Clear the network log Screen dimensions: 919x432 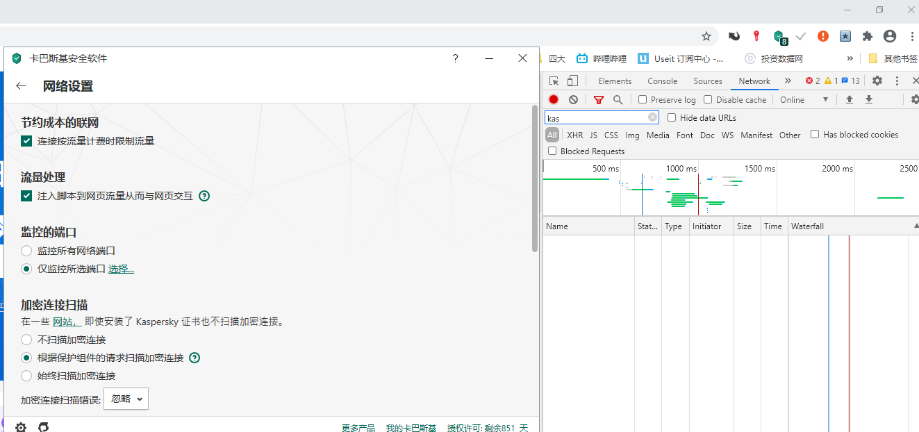point(573,99)
